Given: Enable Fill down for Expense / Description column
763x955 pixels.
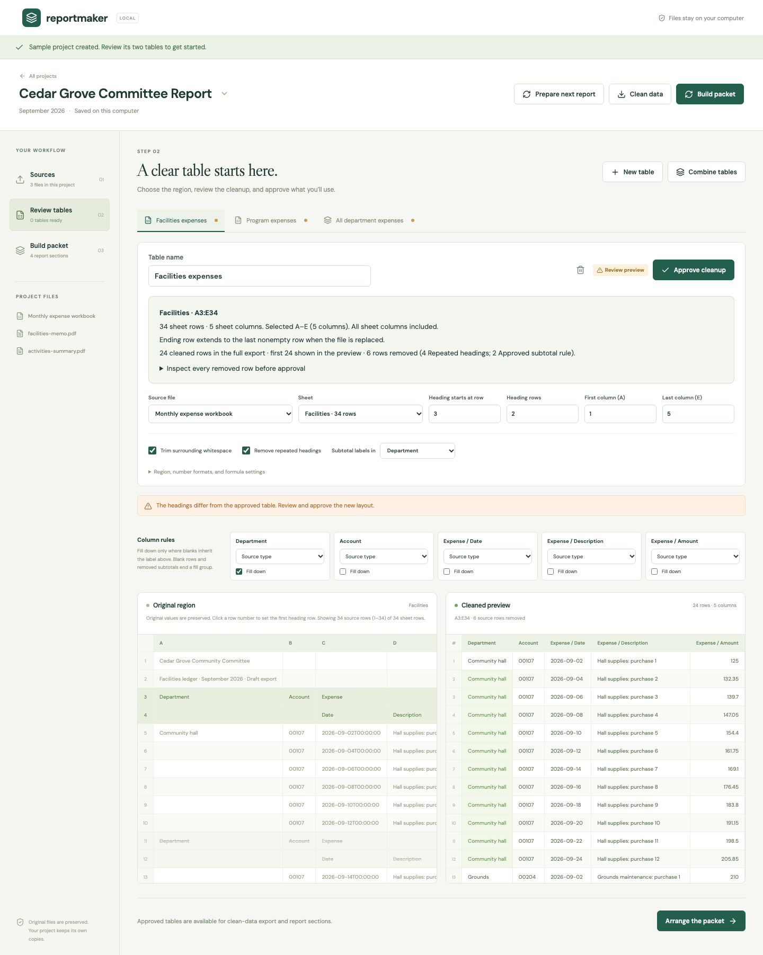Looking at the screenshot, I should [x=551, y=572].
